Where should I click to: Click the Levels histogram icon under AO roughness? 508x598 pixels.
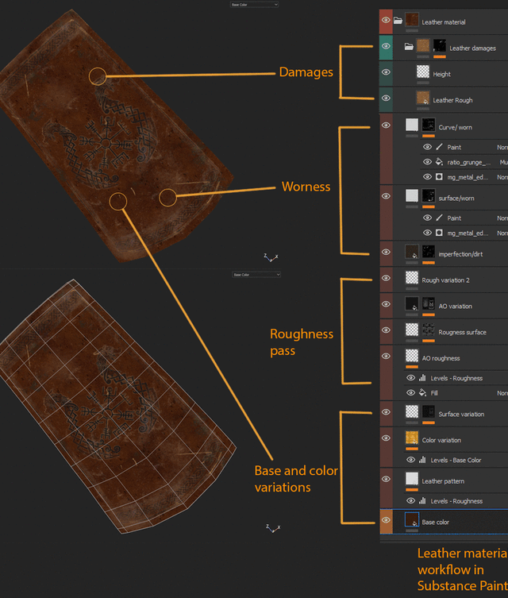click(x=422, y=378)
